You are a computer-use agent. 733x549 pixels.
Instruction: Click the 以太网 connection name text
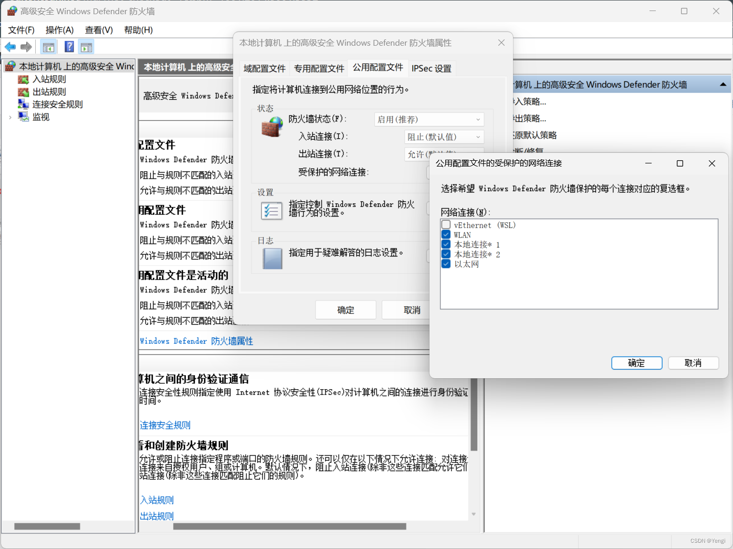[x=467, y=264]
